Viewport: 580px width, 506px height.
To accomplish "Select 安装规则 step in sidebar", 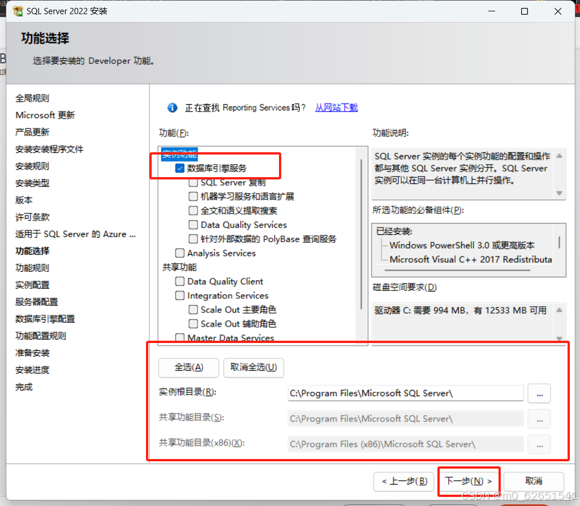I will 32,166.
